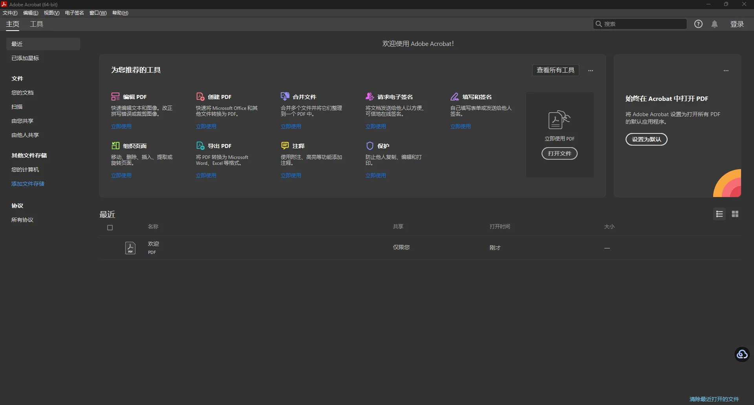Click the search magnifier icon
Viewport: 754px width, 405px height.
point(598,24)
